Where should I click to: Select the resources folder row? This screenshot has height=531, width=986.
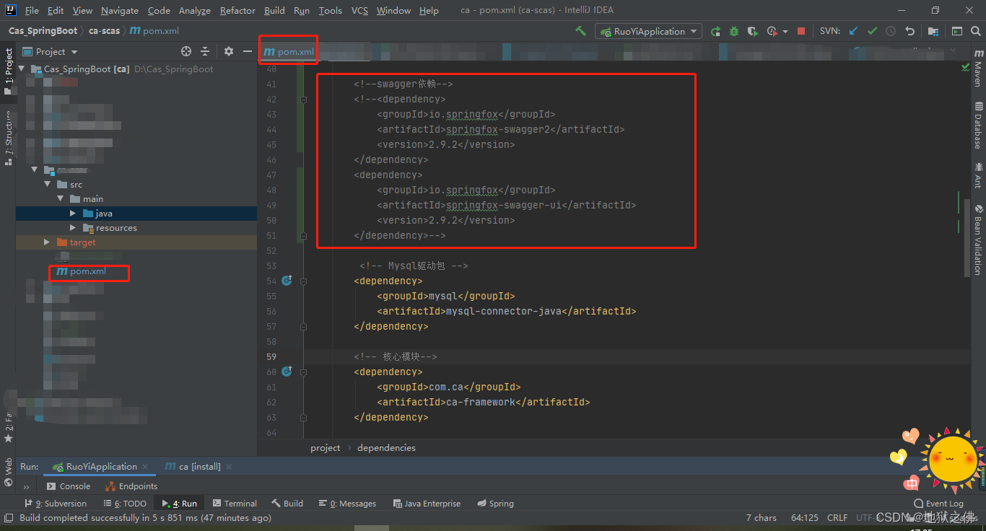(136, 228)
